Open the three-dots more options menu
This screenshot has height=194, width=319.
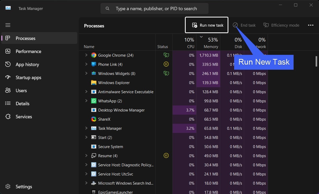click(311, 25)
